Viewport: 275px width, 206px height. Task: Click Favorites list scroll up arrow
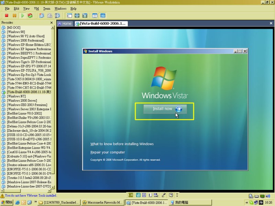[x=53, y=27]
